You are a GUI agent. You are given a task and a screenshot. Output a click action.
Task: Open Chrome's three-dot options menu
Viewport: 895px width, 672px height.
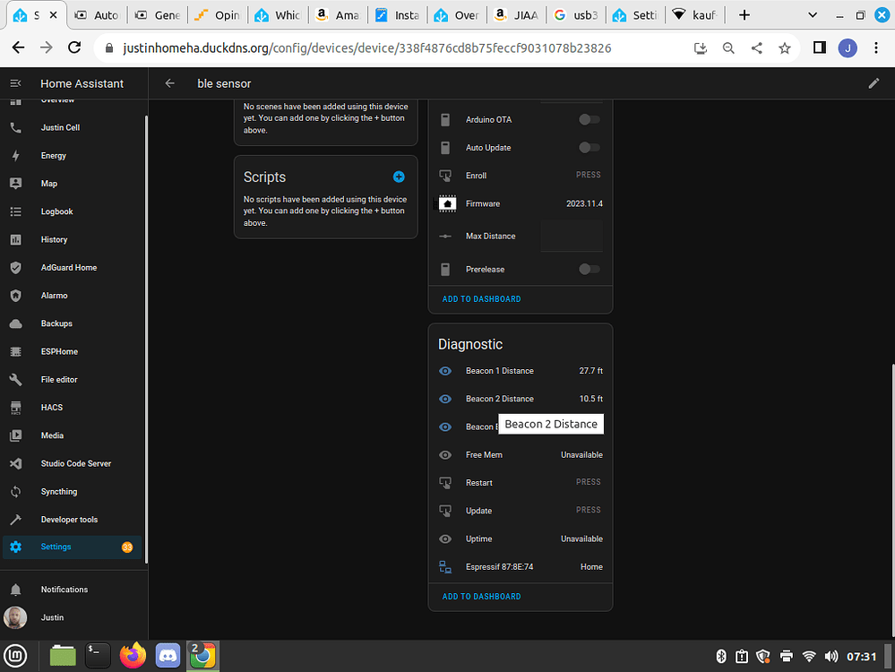click(875, 47)
